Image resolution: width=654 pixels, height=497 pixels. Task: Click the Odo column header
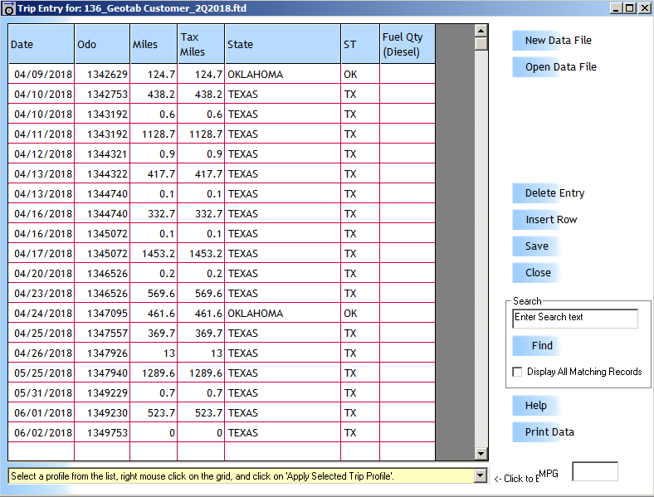102,44
